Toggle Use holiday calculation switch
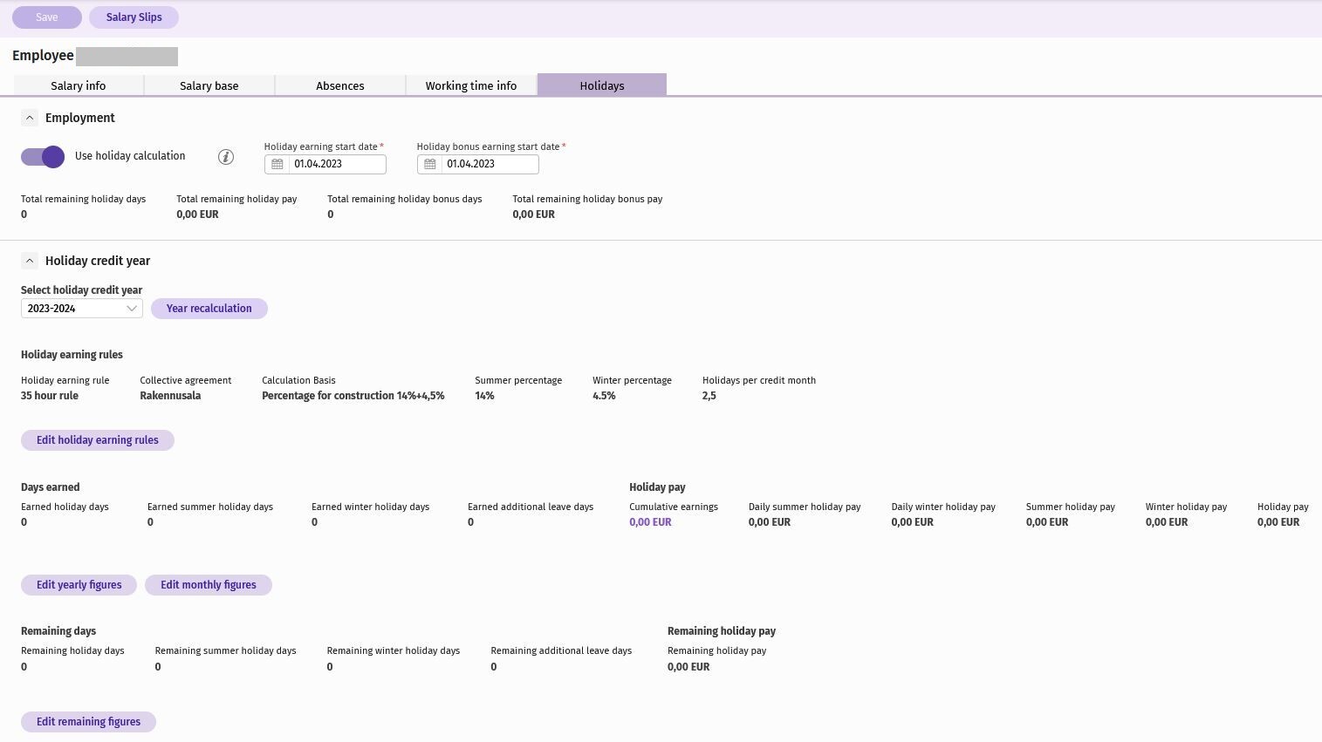 [x=43, y=157]
